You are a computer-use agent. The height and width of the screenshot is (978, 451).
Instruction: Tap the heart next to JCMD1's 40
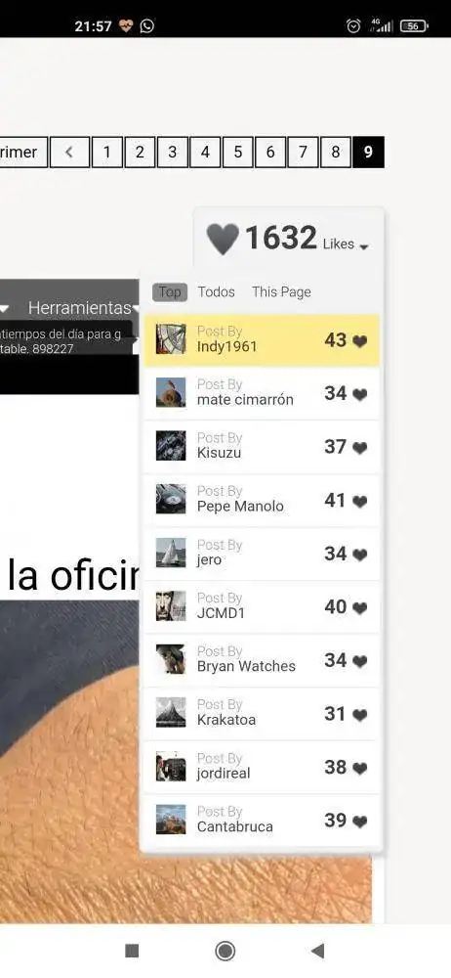[x=360, y=608]
